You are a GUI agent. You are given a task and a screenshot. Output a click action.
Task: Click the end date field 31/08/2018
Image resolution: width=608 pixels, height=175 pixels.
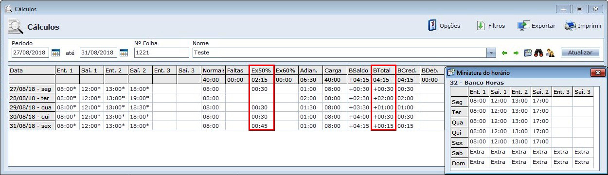point(99,52)
